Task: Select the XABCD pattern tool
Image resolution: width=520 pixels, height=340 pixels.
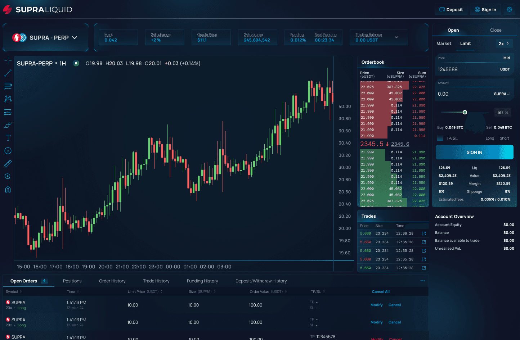Action: tap(8, 99)
